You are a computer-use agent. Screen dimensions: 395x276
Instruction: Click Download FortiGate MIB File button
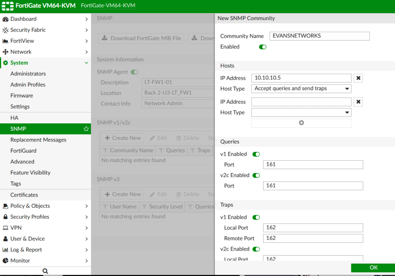[x=141, y=38]
